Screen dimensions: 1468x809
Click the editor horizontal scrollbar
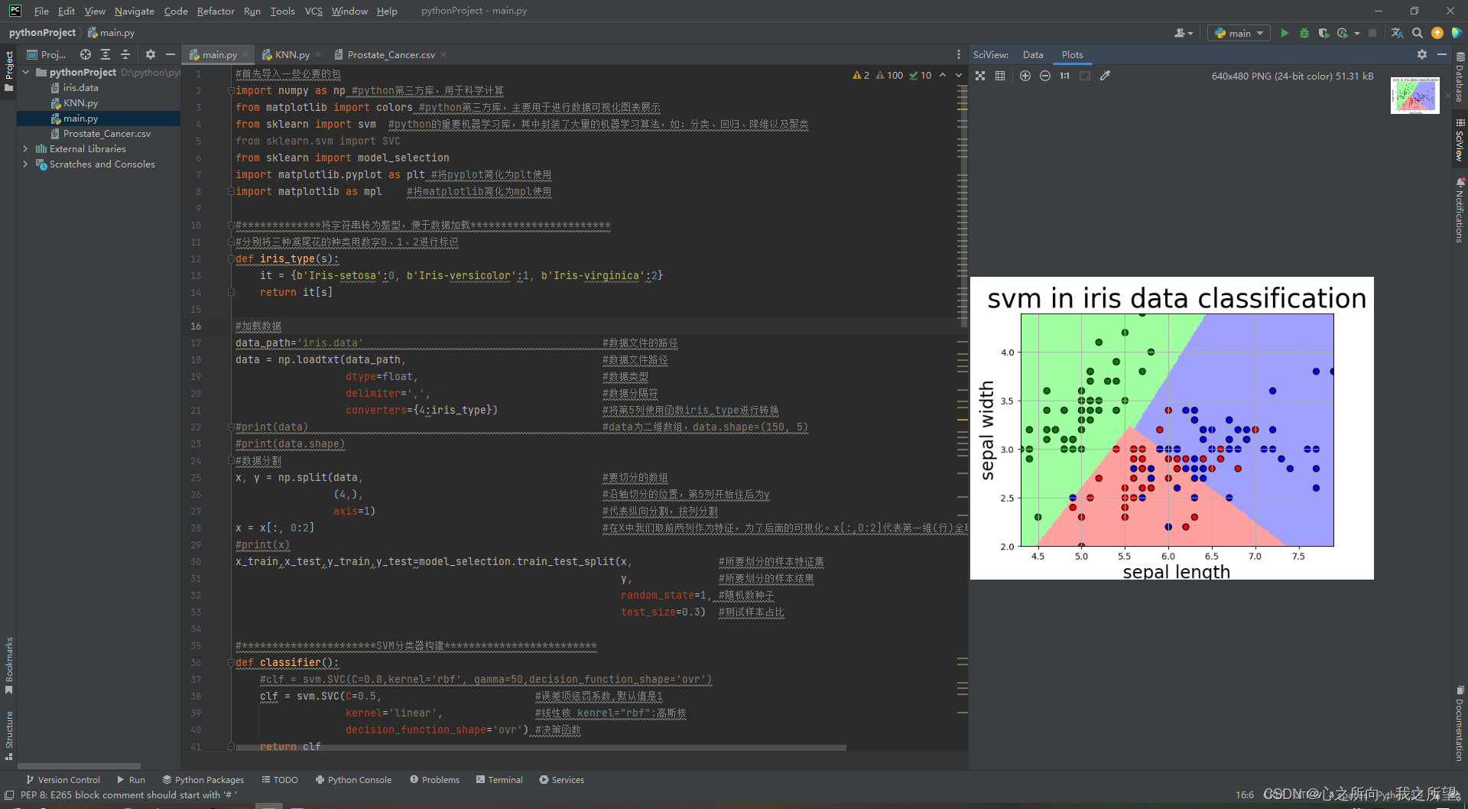(541, 748)
